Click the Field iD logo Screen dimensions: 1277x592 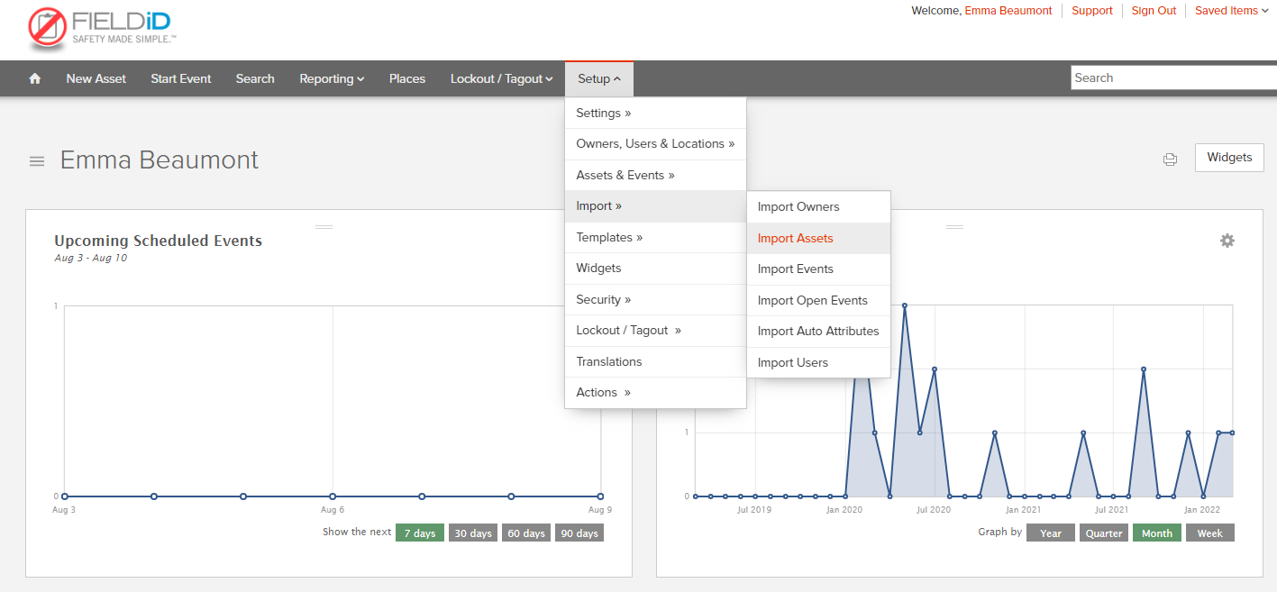pyautogui.click(x=101, y=27)
